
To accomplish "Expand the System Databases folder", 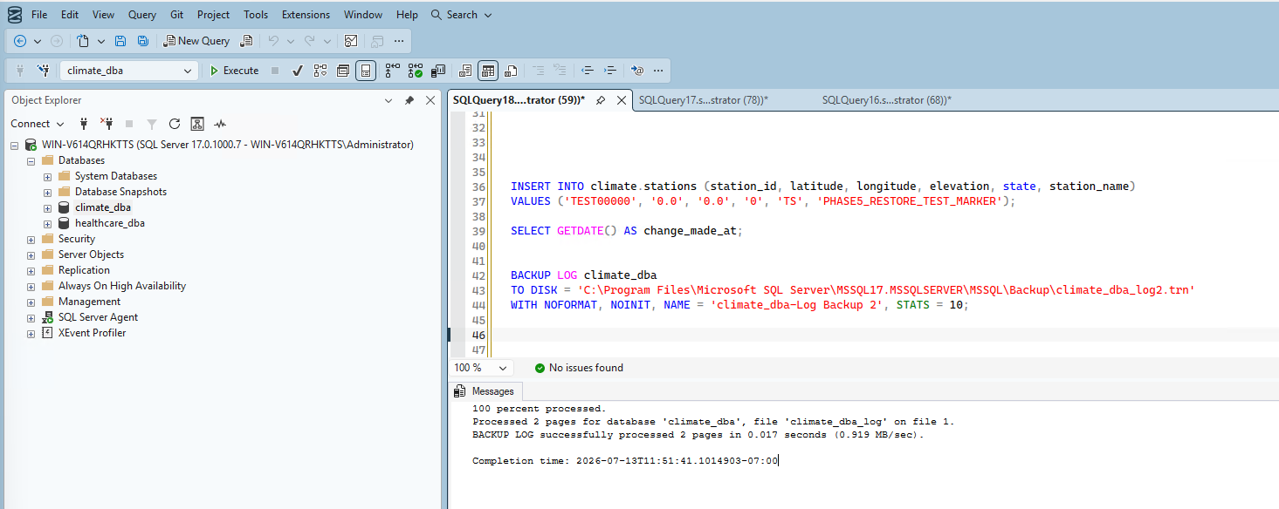I will (x=48, y=176).
